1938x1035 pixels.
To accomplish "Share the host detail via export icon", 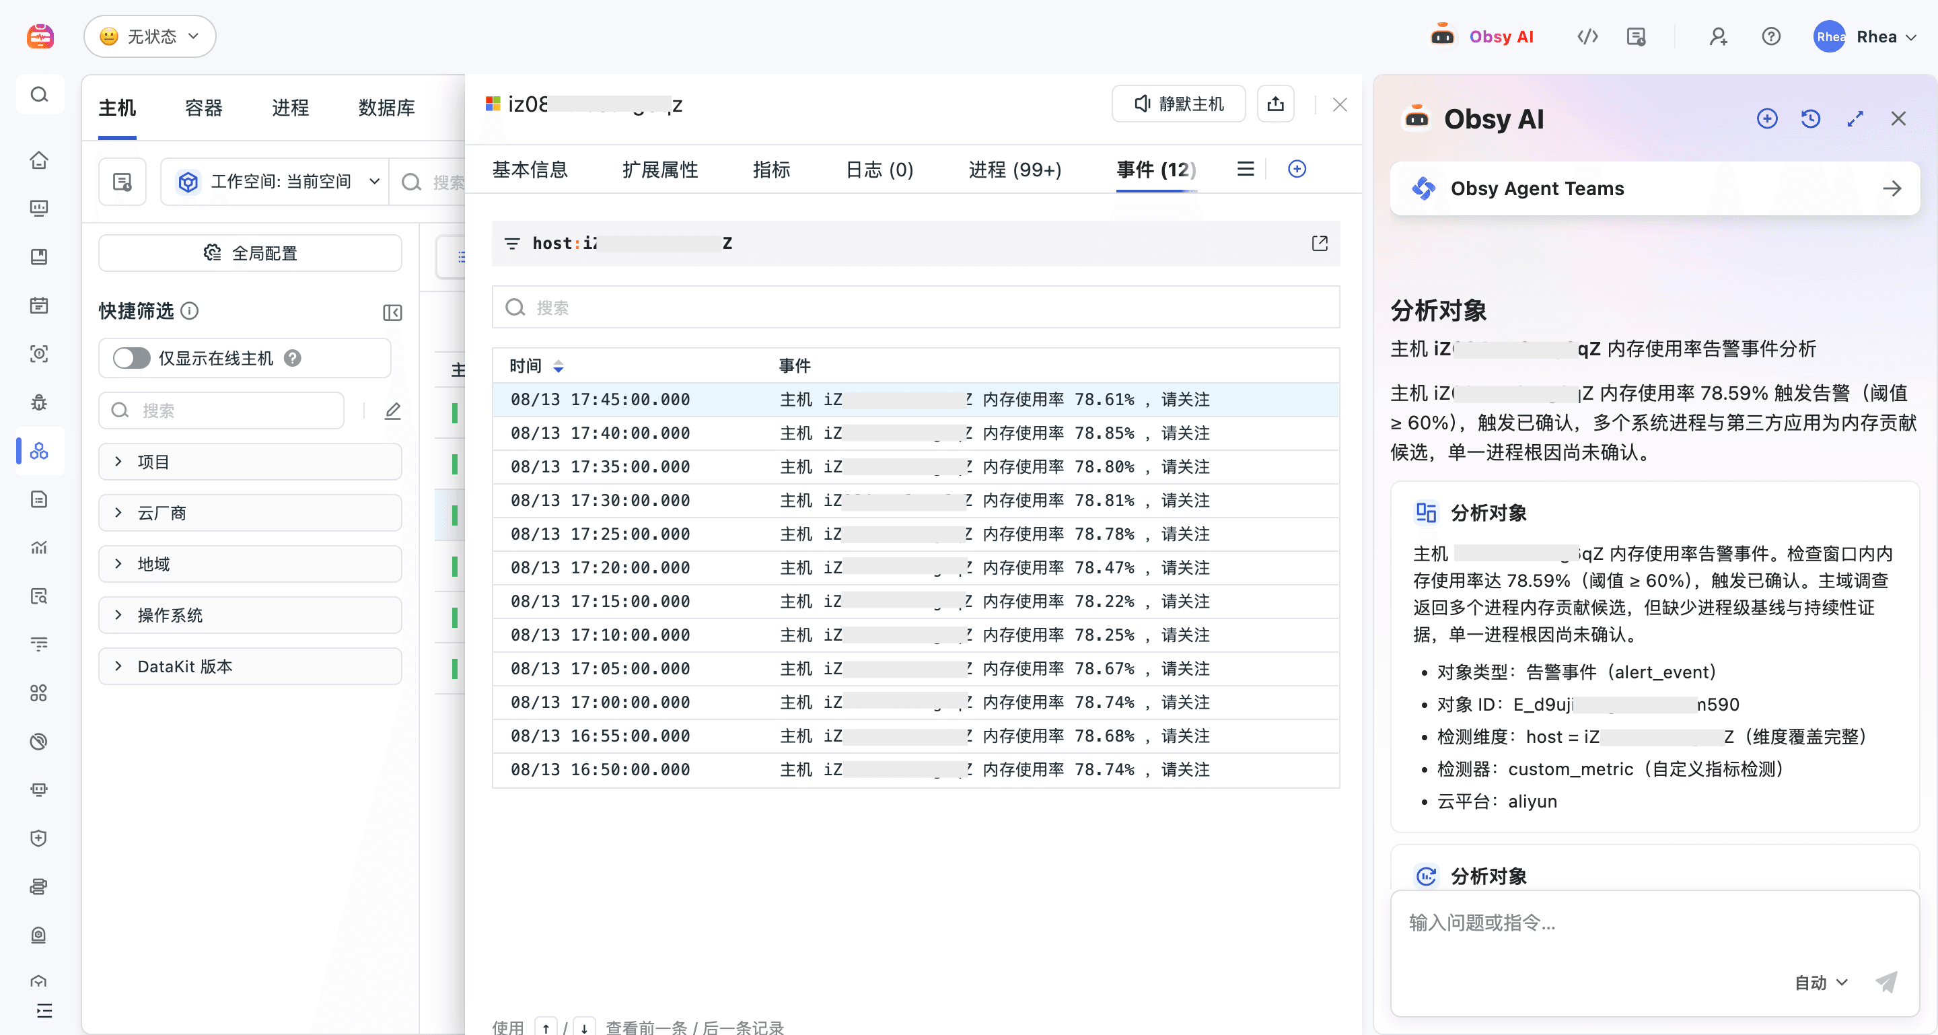I will [x=1276, y=104].
